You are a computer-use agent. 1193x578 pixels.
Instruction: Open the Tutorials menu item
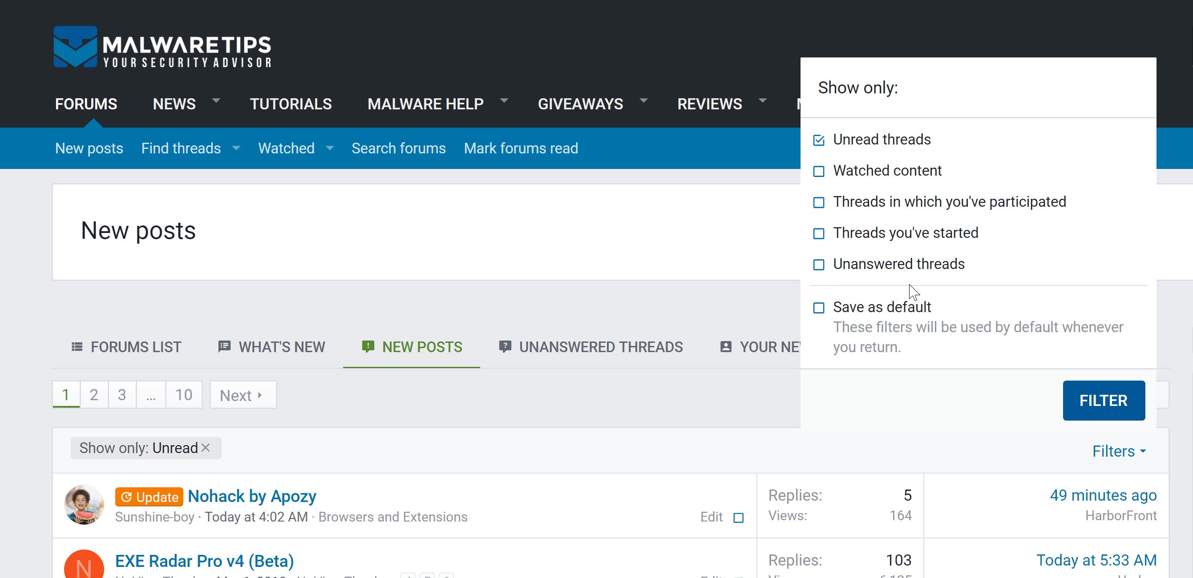pos(291,104)
